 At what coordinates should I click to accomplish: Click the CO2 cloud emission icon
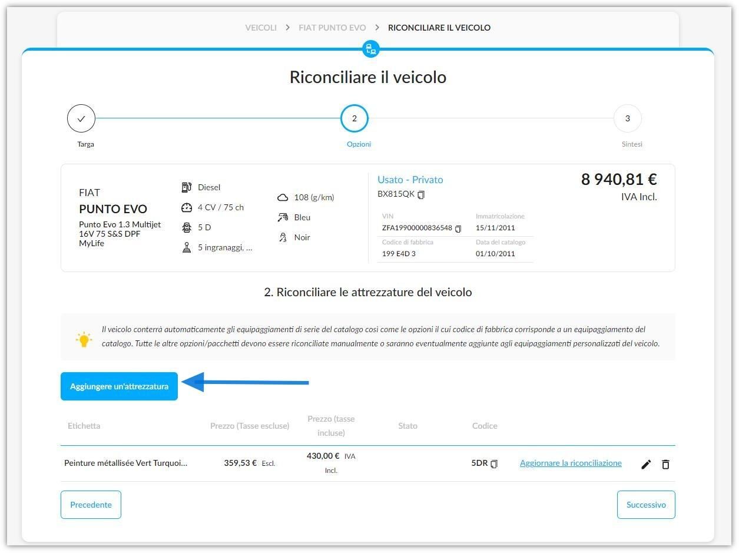[283, 197]
